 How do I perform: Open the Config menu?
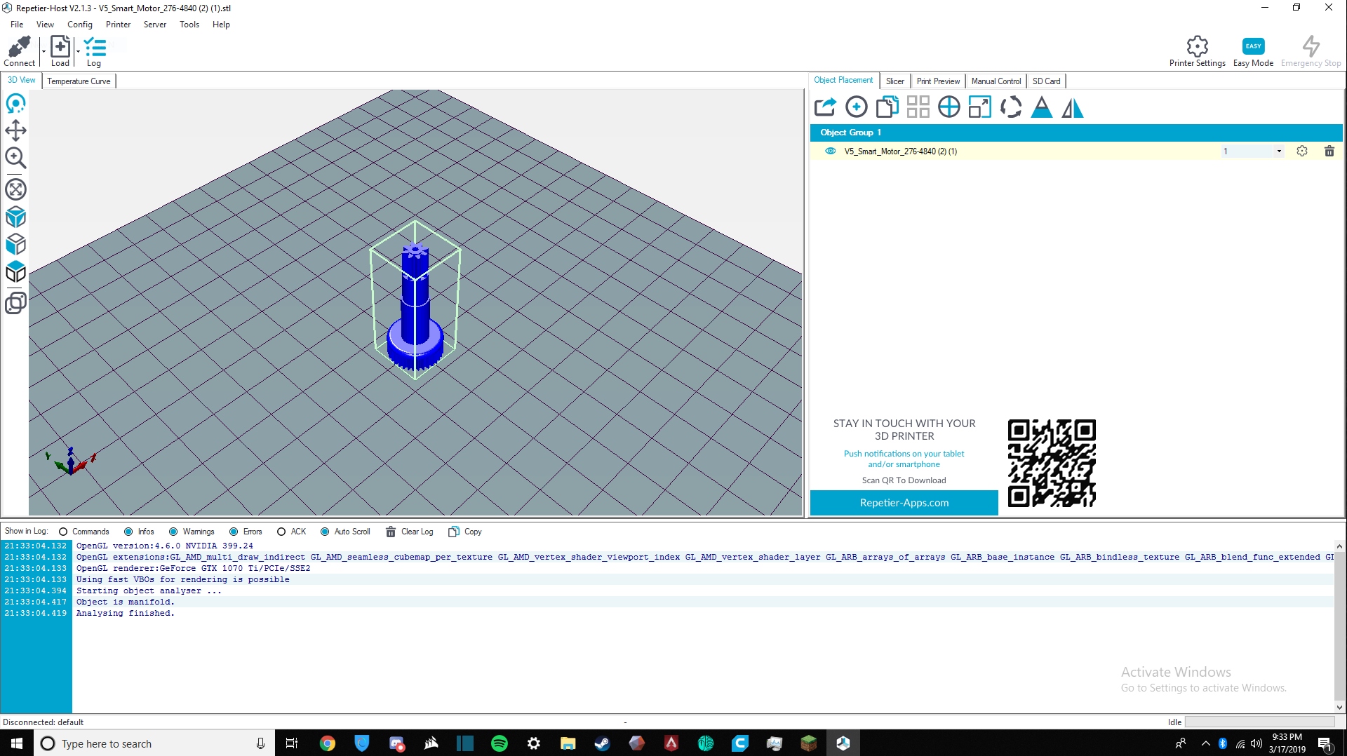(x=80, y=25)
